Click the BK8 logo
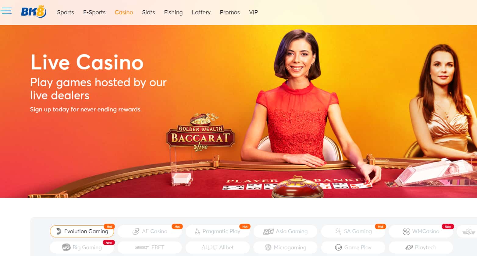This screenshot has height=256, width=477. (x=34, y=12)
